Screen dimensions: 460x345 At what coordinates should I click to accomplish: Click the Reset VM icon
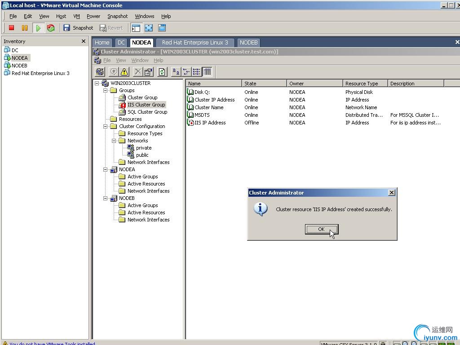pos(51,28)
